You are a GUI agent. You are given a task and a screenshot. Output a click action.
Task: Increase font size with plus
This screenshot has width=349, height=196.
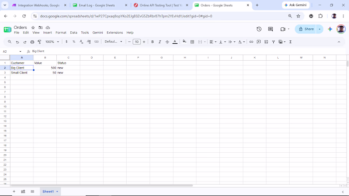click(x=144, y=42)
